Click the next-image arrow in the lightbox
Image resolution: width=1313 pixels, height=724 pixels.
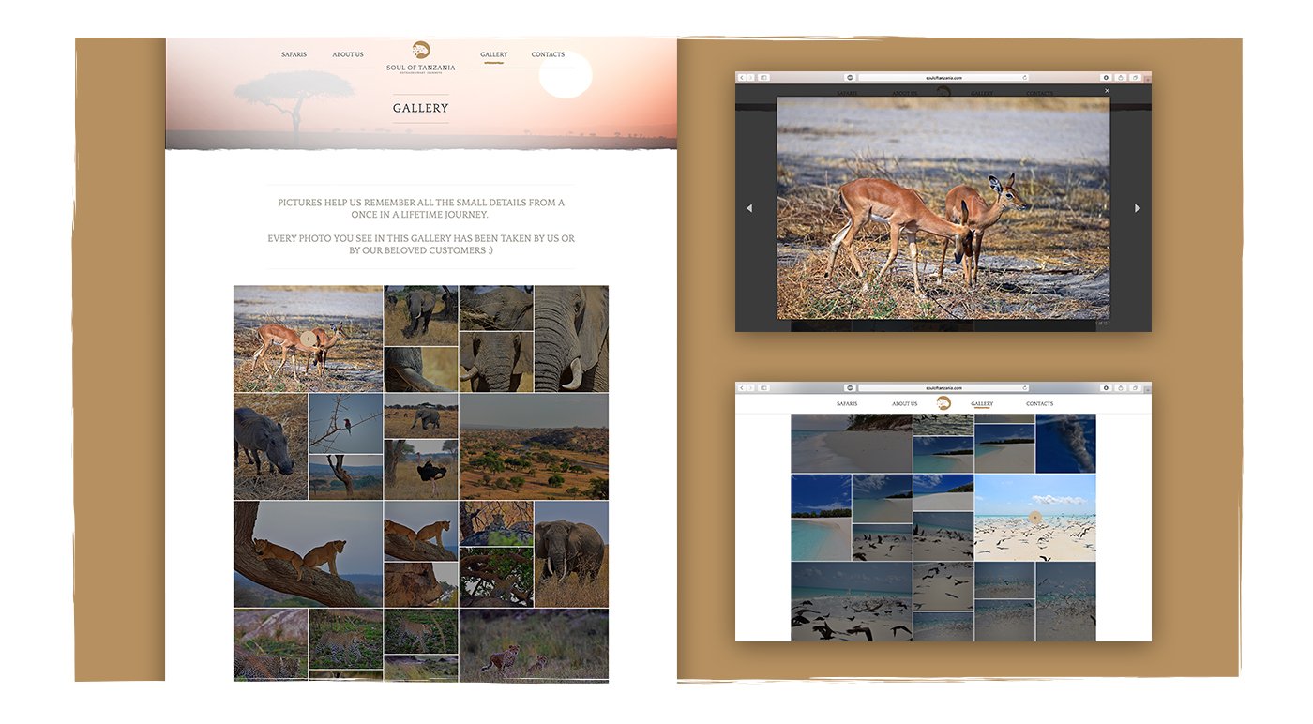1137,208
